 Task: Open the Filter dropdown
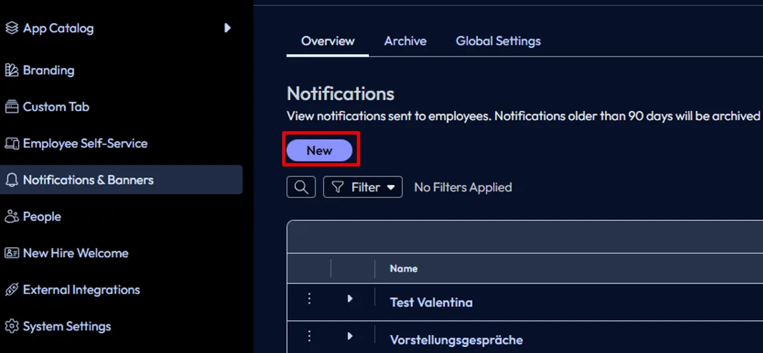363,187
